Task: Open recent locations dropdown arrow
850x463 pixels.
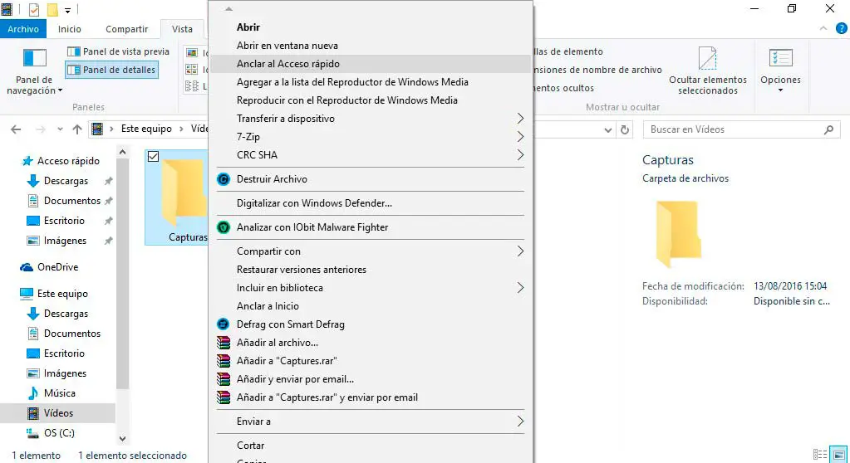Action: coord(60,129)
